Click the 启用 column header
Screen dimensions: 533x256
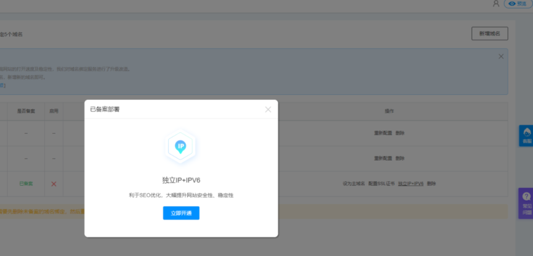(x=54, y=111)
